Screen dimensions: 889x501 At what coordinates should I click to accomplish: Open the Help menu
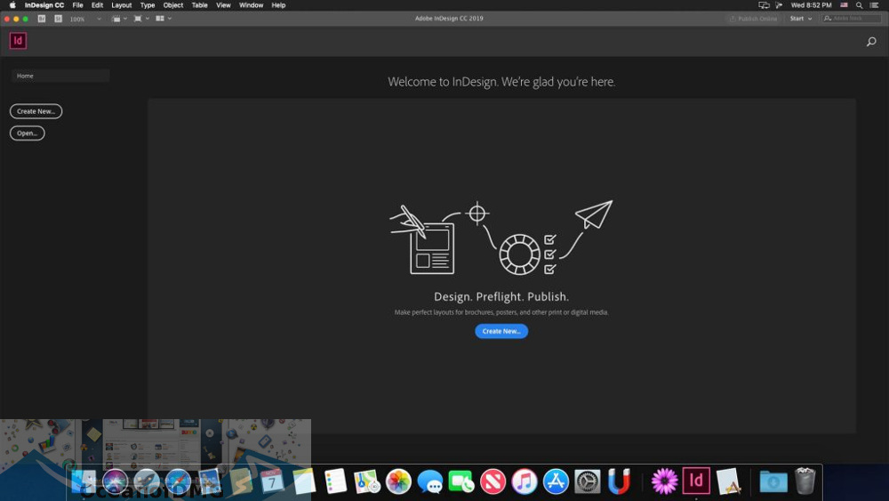point(278,5)
